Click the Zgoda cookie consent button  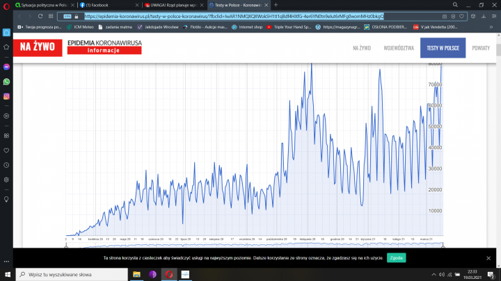click(x=396, y=257)
